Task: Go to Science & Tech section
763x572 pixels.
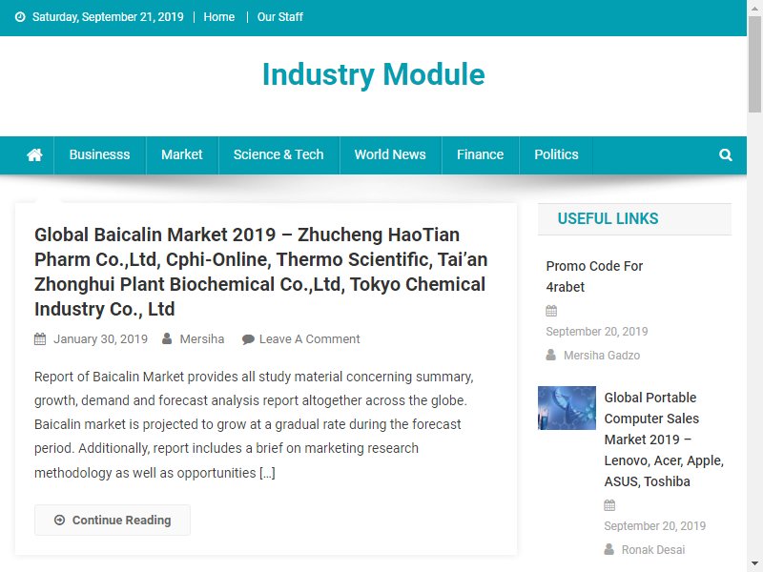Action: pos(278,154)
